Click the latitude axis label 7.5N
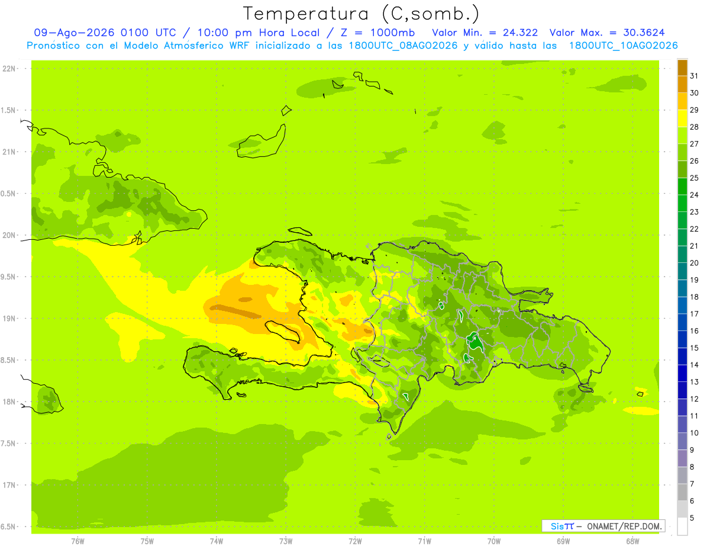710x549 pixels. click(9, 444)
